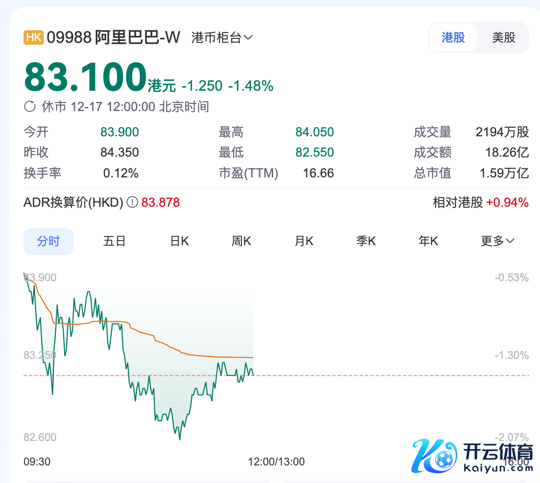The width and height of the screenshot is (540, 483).
Task: Switch to the 日K chart tab
Action: (x=179, y=241)
